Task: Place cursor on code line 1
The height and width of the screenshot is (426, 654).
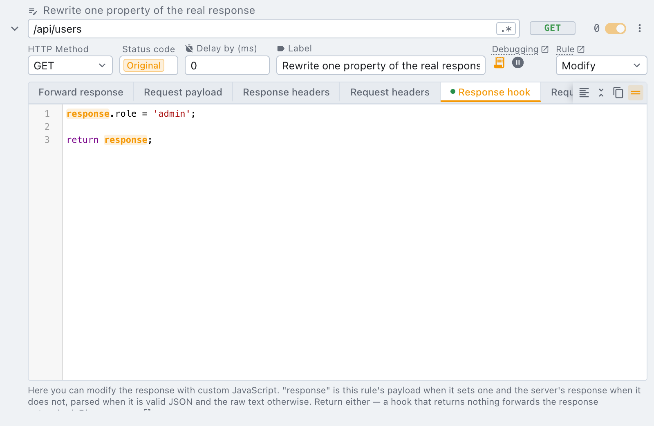Action: [x=131, y=114]
